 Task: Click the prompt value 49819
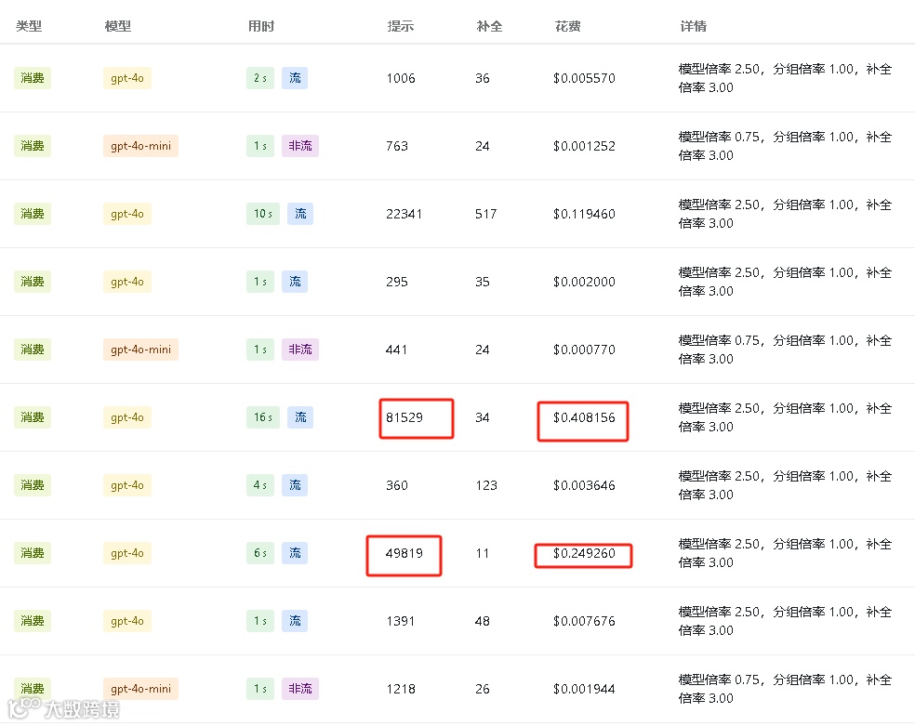404,553
